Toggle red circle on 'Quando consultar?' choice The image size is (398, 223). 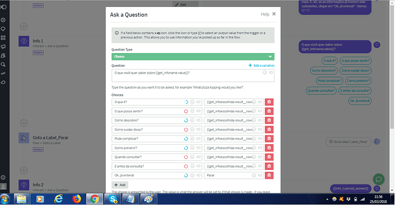click(x=186, y=157)
